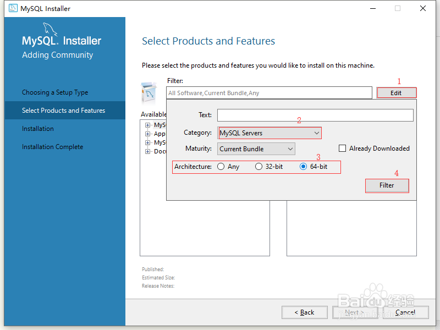Click the Next button
The image size is (440, 330).
[355, 312]
